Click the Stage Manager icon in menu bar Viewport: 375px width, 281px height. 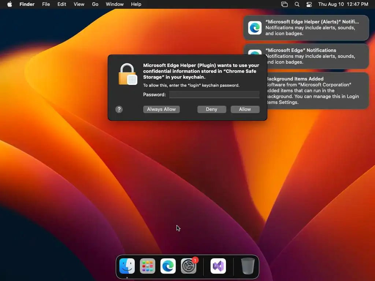tap(284, 4)
